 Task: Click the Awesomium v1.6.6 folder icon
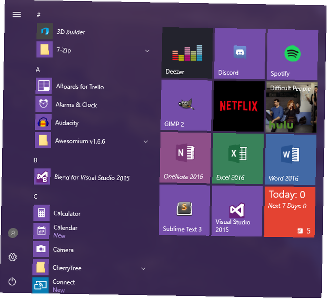(x=43, y=140)
